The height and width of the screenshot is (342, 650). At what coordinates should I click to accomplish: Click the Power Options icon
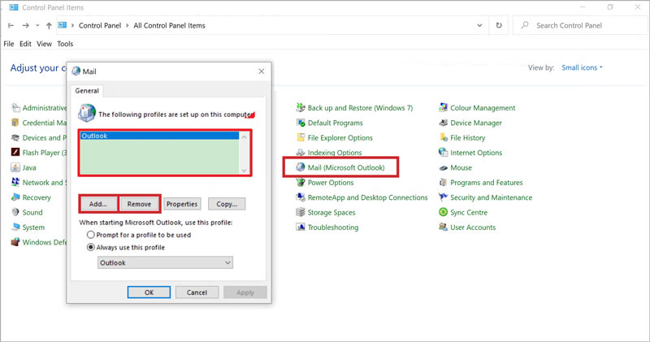click(x=301, y=183)
